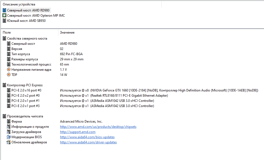Click icon next to Свойства северного моста
The width and height of the screenshot is (264, 160).
4,38
